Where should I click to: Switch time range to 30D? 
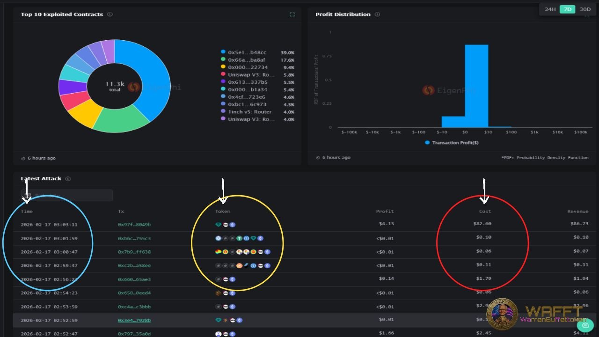(585, 9)
